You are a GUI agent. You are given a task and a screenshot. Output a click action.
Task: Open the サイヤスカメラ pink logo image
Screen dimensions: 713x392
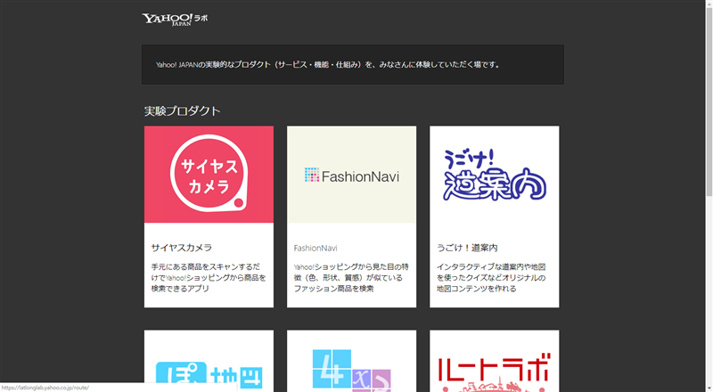click(x=209, y=174)
